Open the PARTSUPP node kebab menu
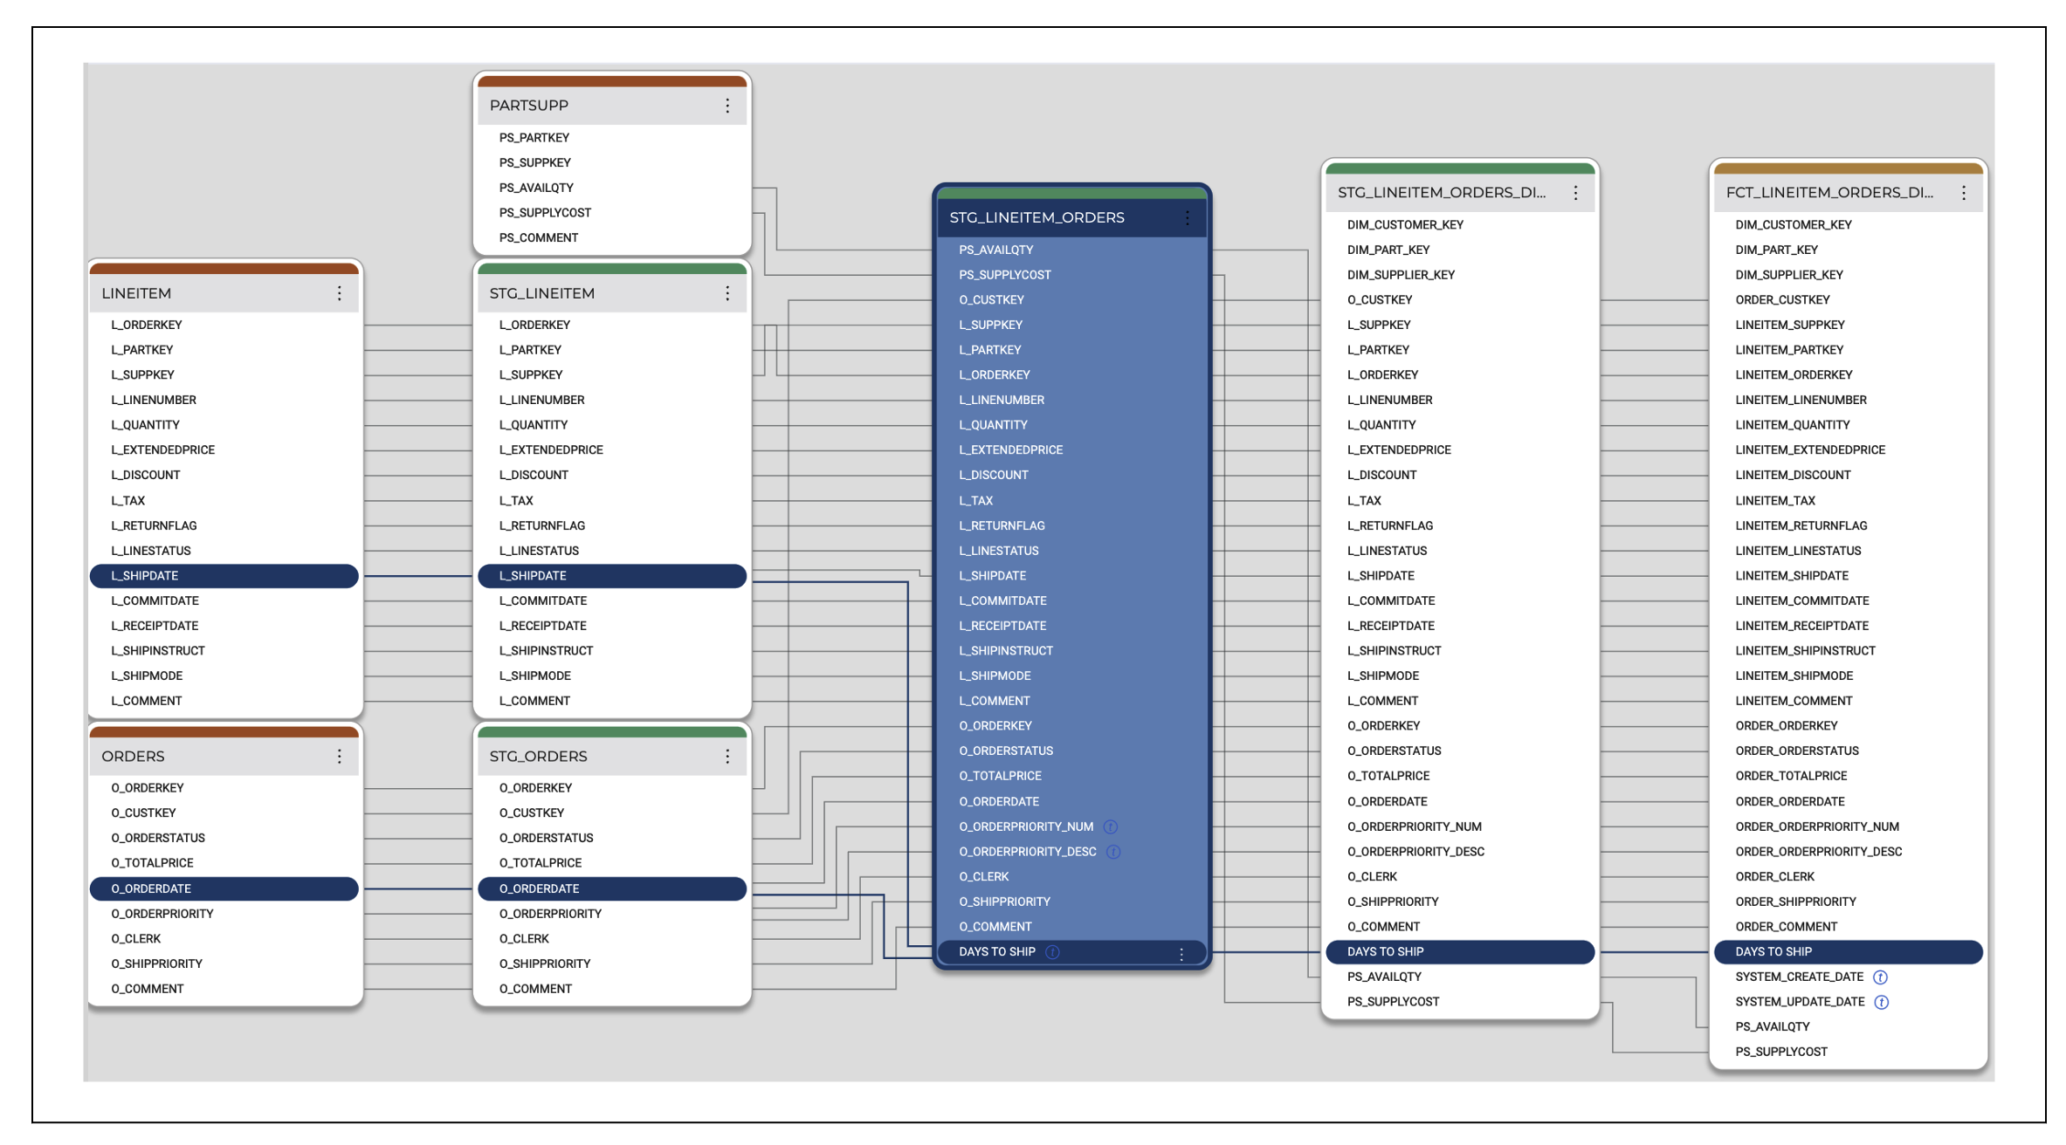 [727, 106]
